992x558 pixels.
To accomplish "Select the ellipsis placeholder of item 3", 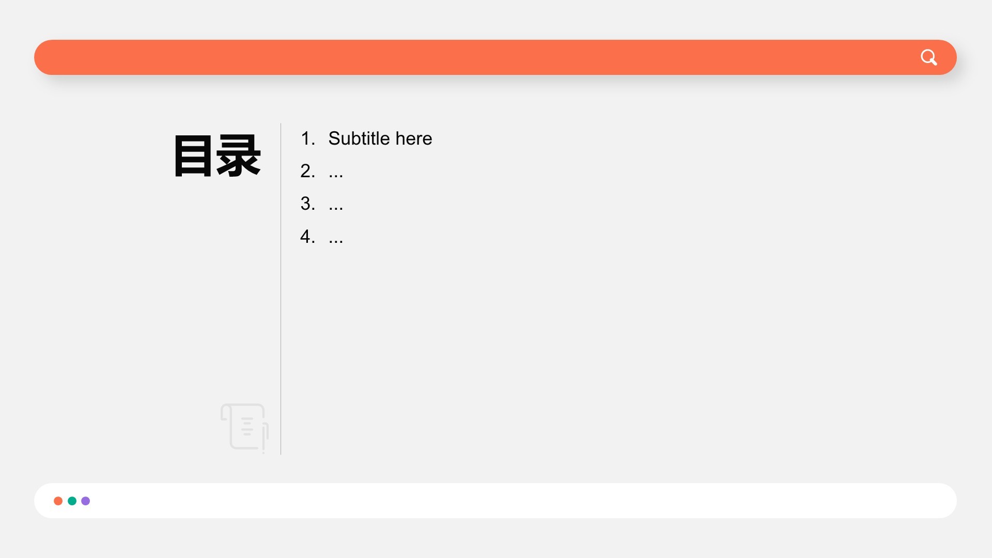I will pyautogui.click(x=336, y=206).
